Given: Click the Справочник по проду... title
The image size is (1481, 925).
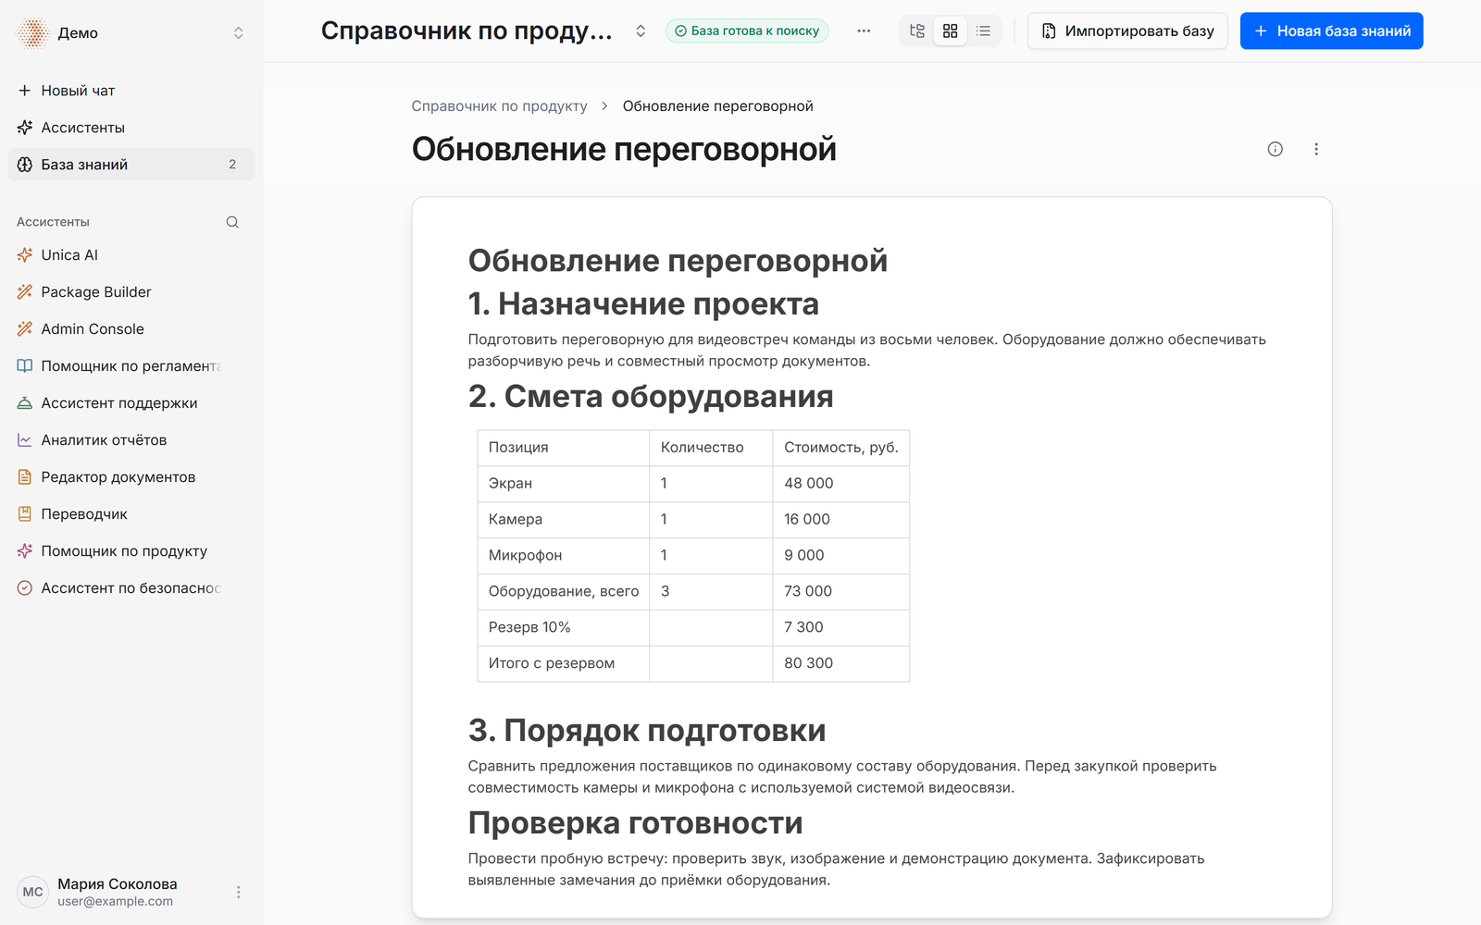Looking at the screenshot, I should [467, 31].
